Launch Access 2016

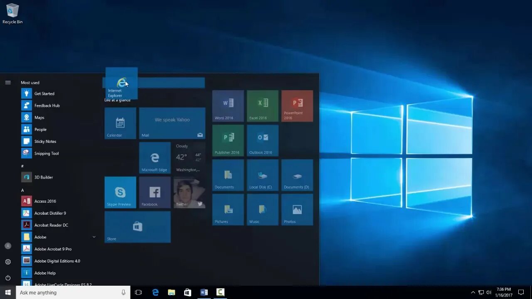(58, 201)
